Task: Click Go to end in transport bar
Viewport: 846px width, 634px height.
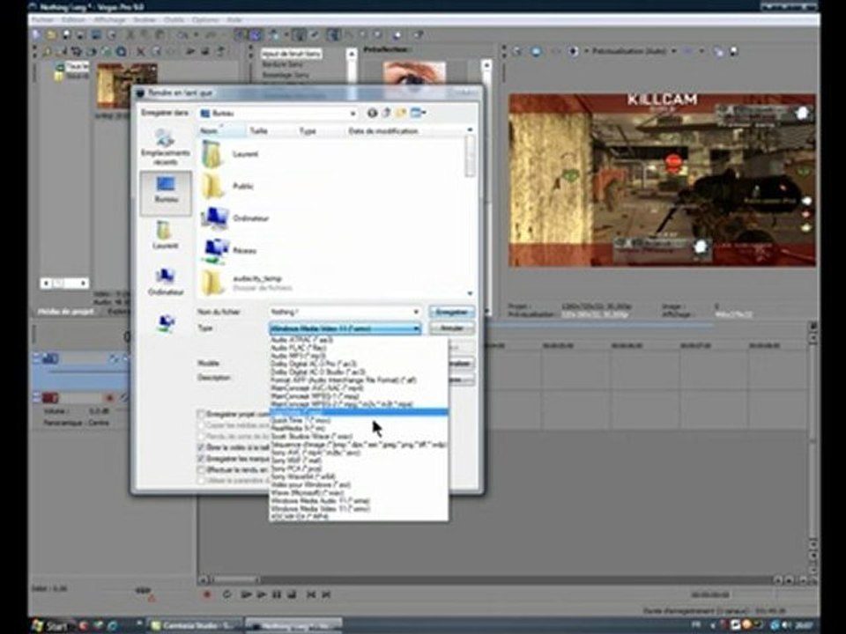Action: tap(326, 594)
